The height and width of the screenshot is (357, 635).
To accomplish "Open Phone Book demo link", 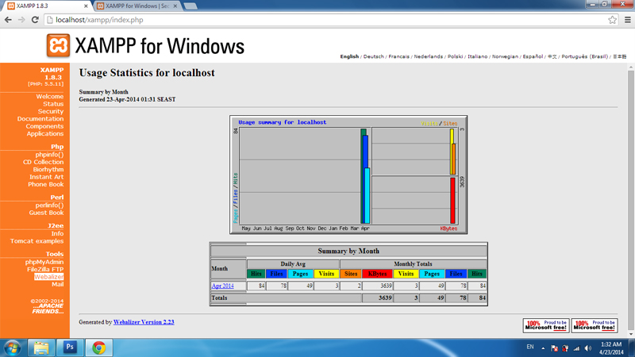I will coord(46,184).
